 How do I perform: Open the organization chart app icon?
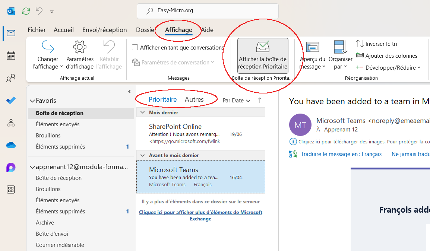[x=11, y=123]
